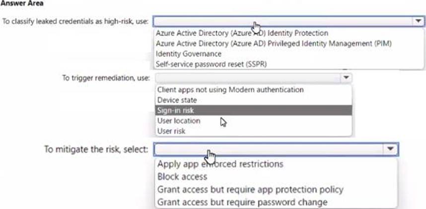Image resolution: width=426 pixels, height=209 pixels.
Task: Select Azure AD Identity Protection option
Action: [x=242, y=33]
